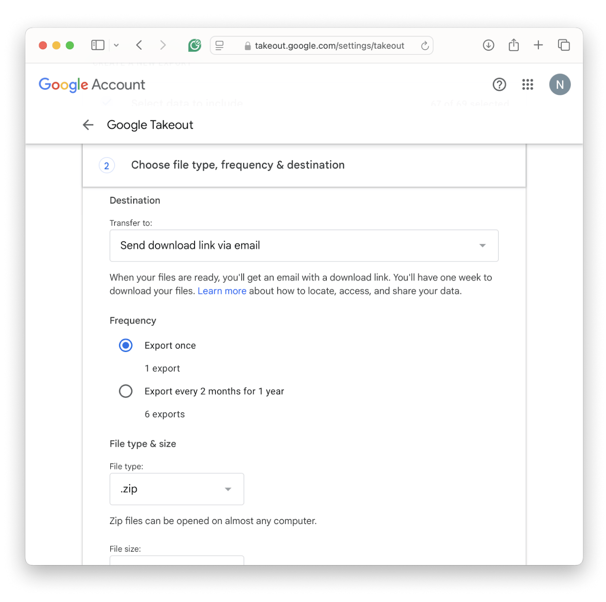Open the Safari sidebar panel
Image resolution: width=606 pixels, height=602 pixels.
coord(98,45)
